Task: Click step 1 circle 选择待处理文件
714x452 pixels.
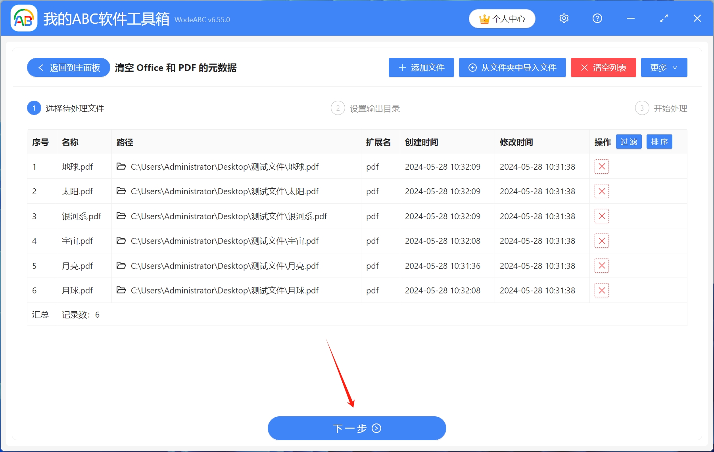Action: click(x=34, y=108)
